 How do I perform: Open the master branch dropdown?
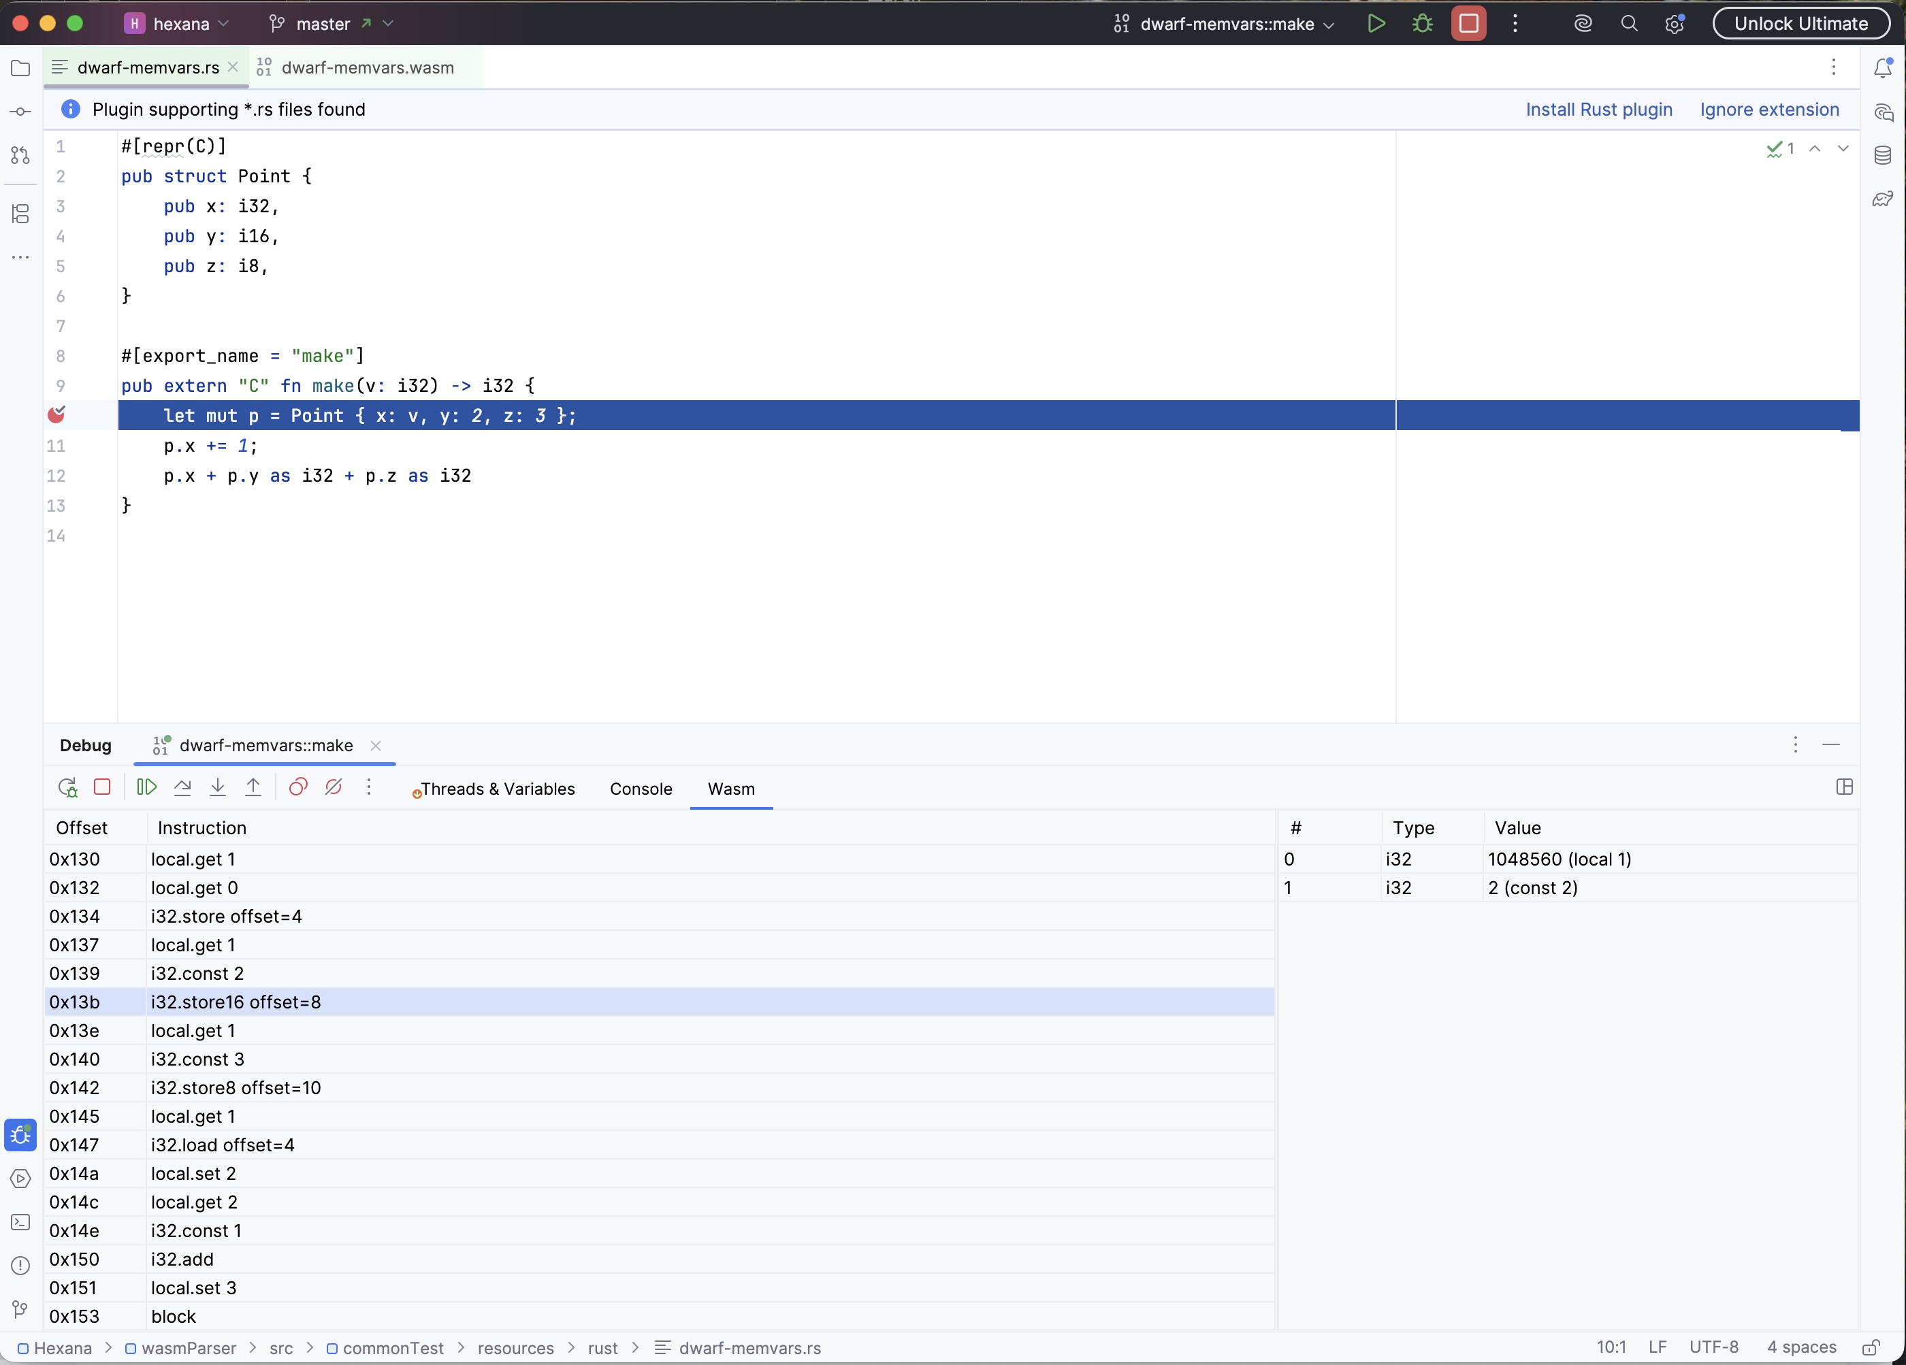click(331, 24)
